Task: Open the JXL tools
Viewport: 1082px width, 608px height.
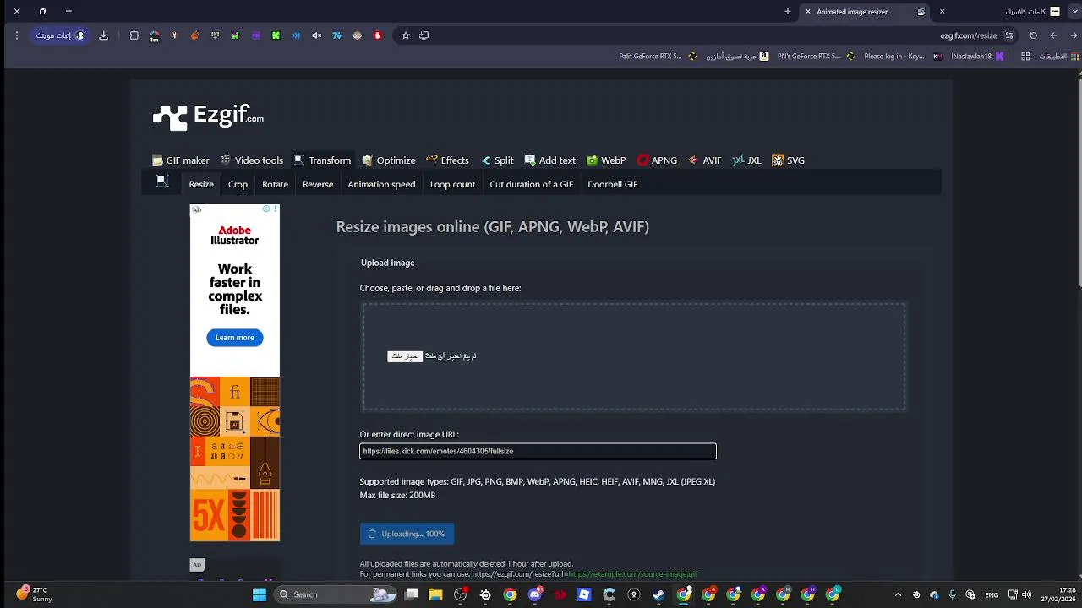Action: (x=746, y=160)
